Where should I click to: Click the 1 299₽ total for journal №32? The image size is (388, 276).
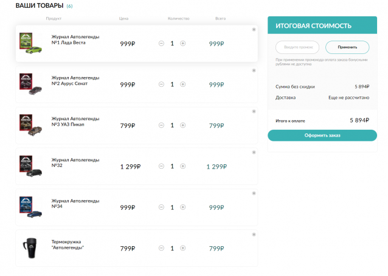(x=217, y=167)
